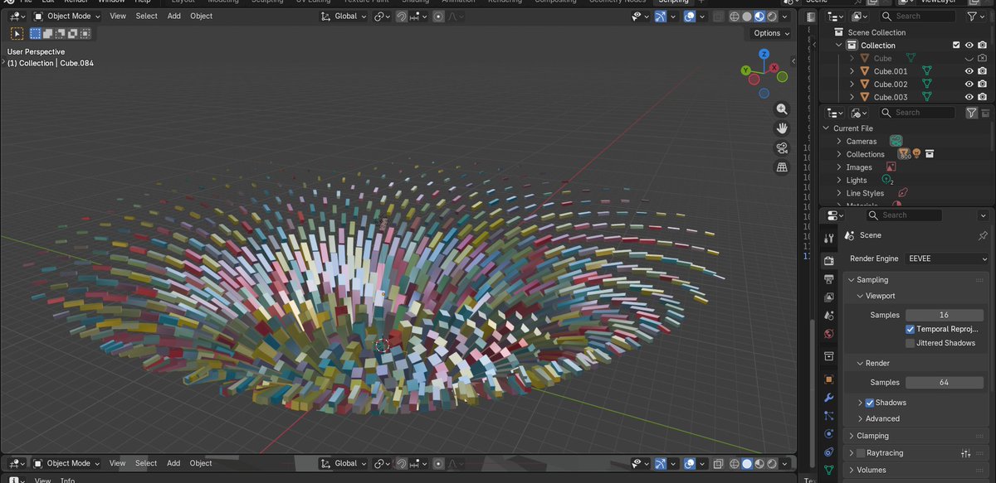Click the Cube.001 mesh data icon
Screen dimensions: 996x483
(x=927, y=71)
